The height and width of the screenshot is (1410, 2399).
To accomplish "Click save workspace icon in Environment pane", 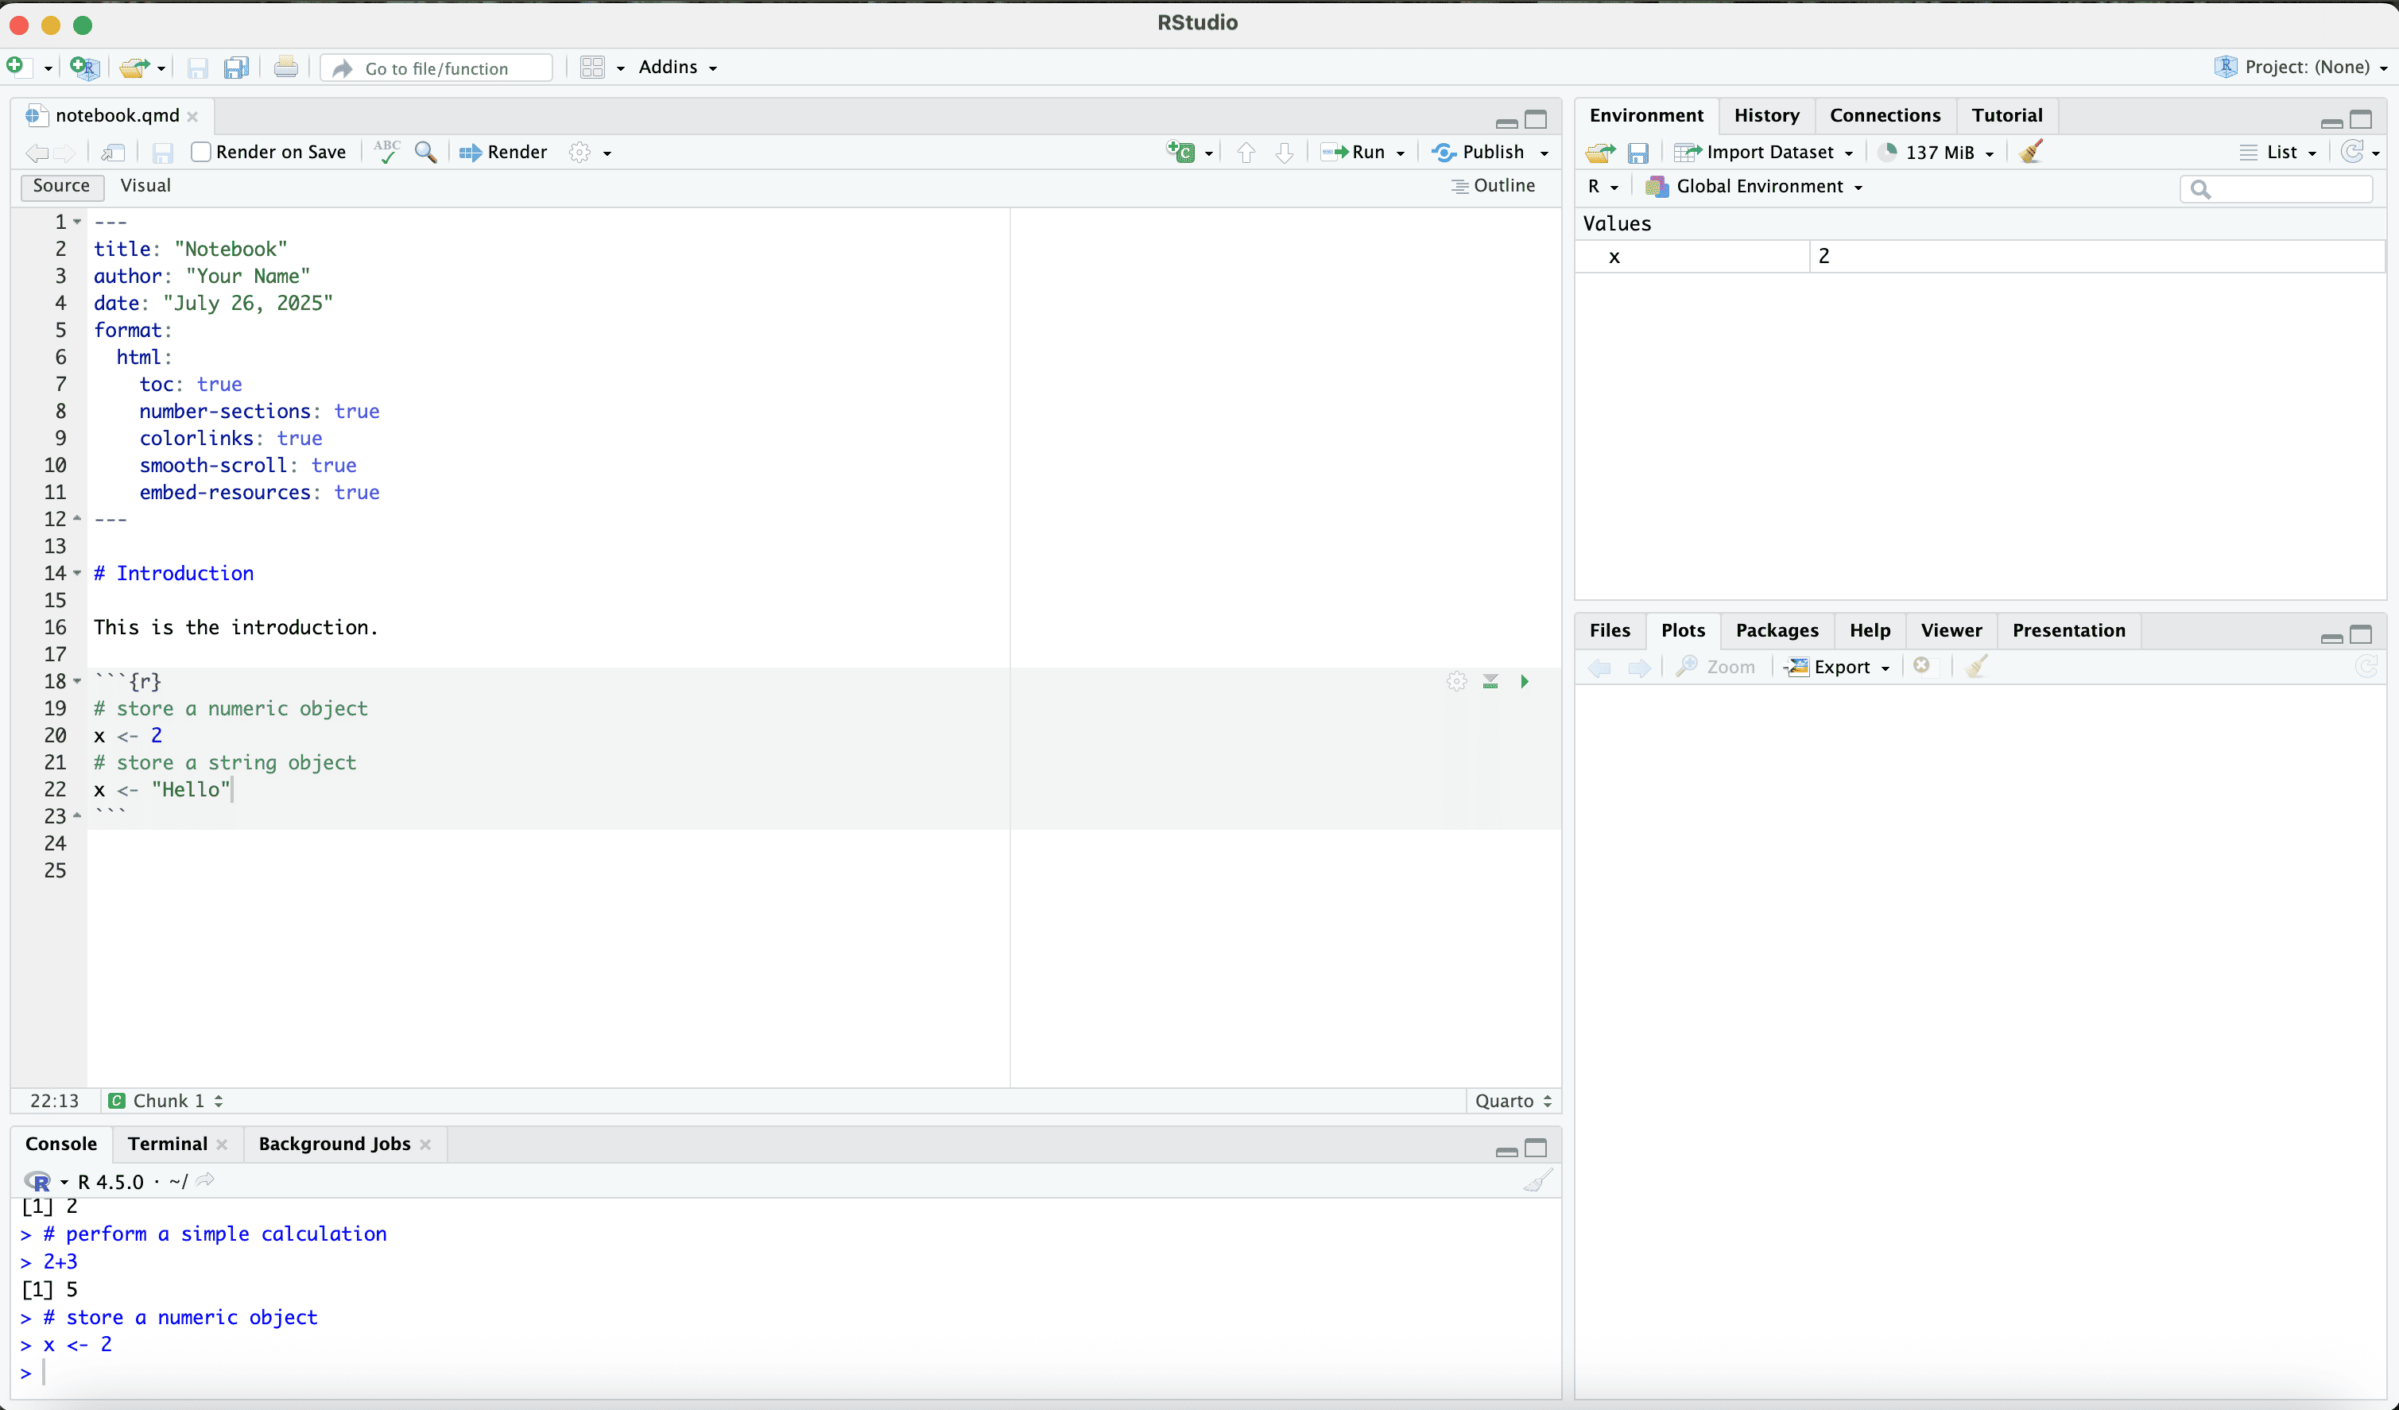I will 1637,153.
